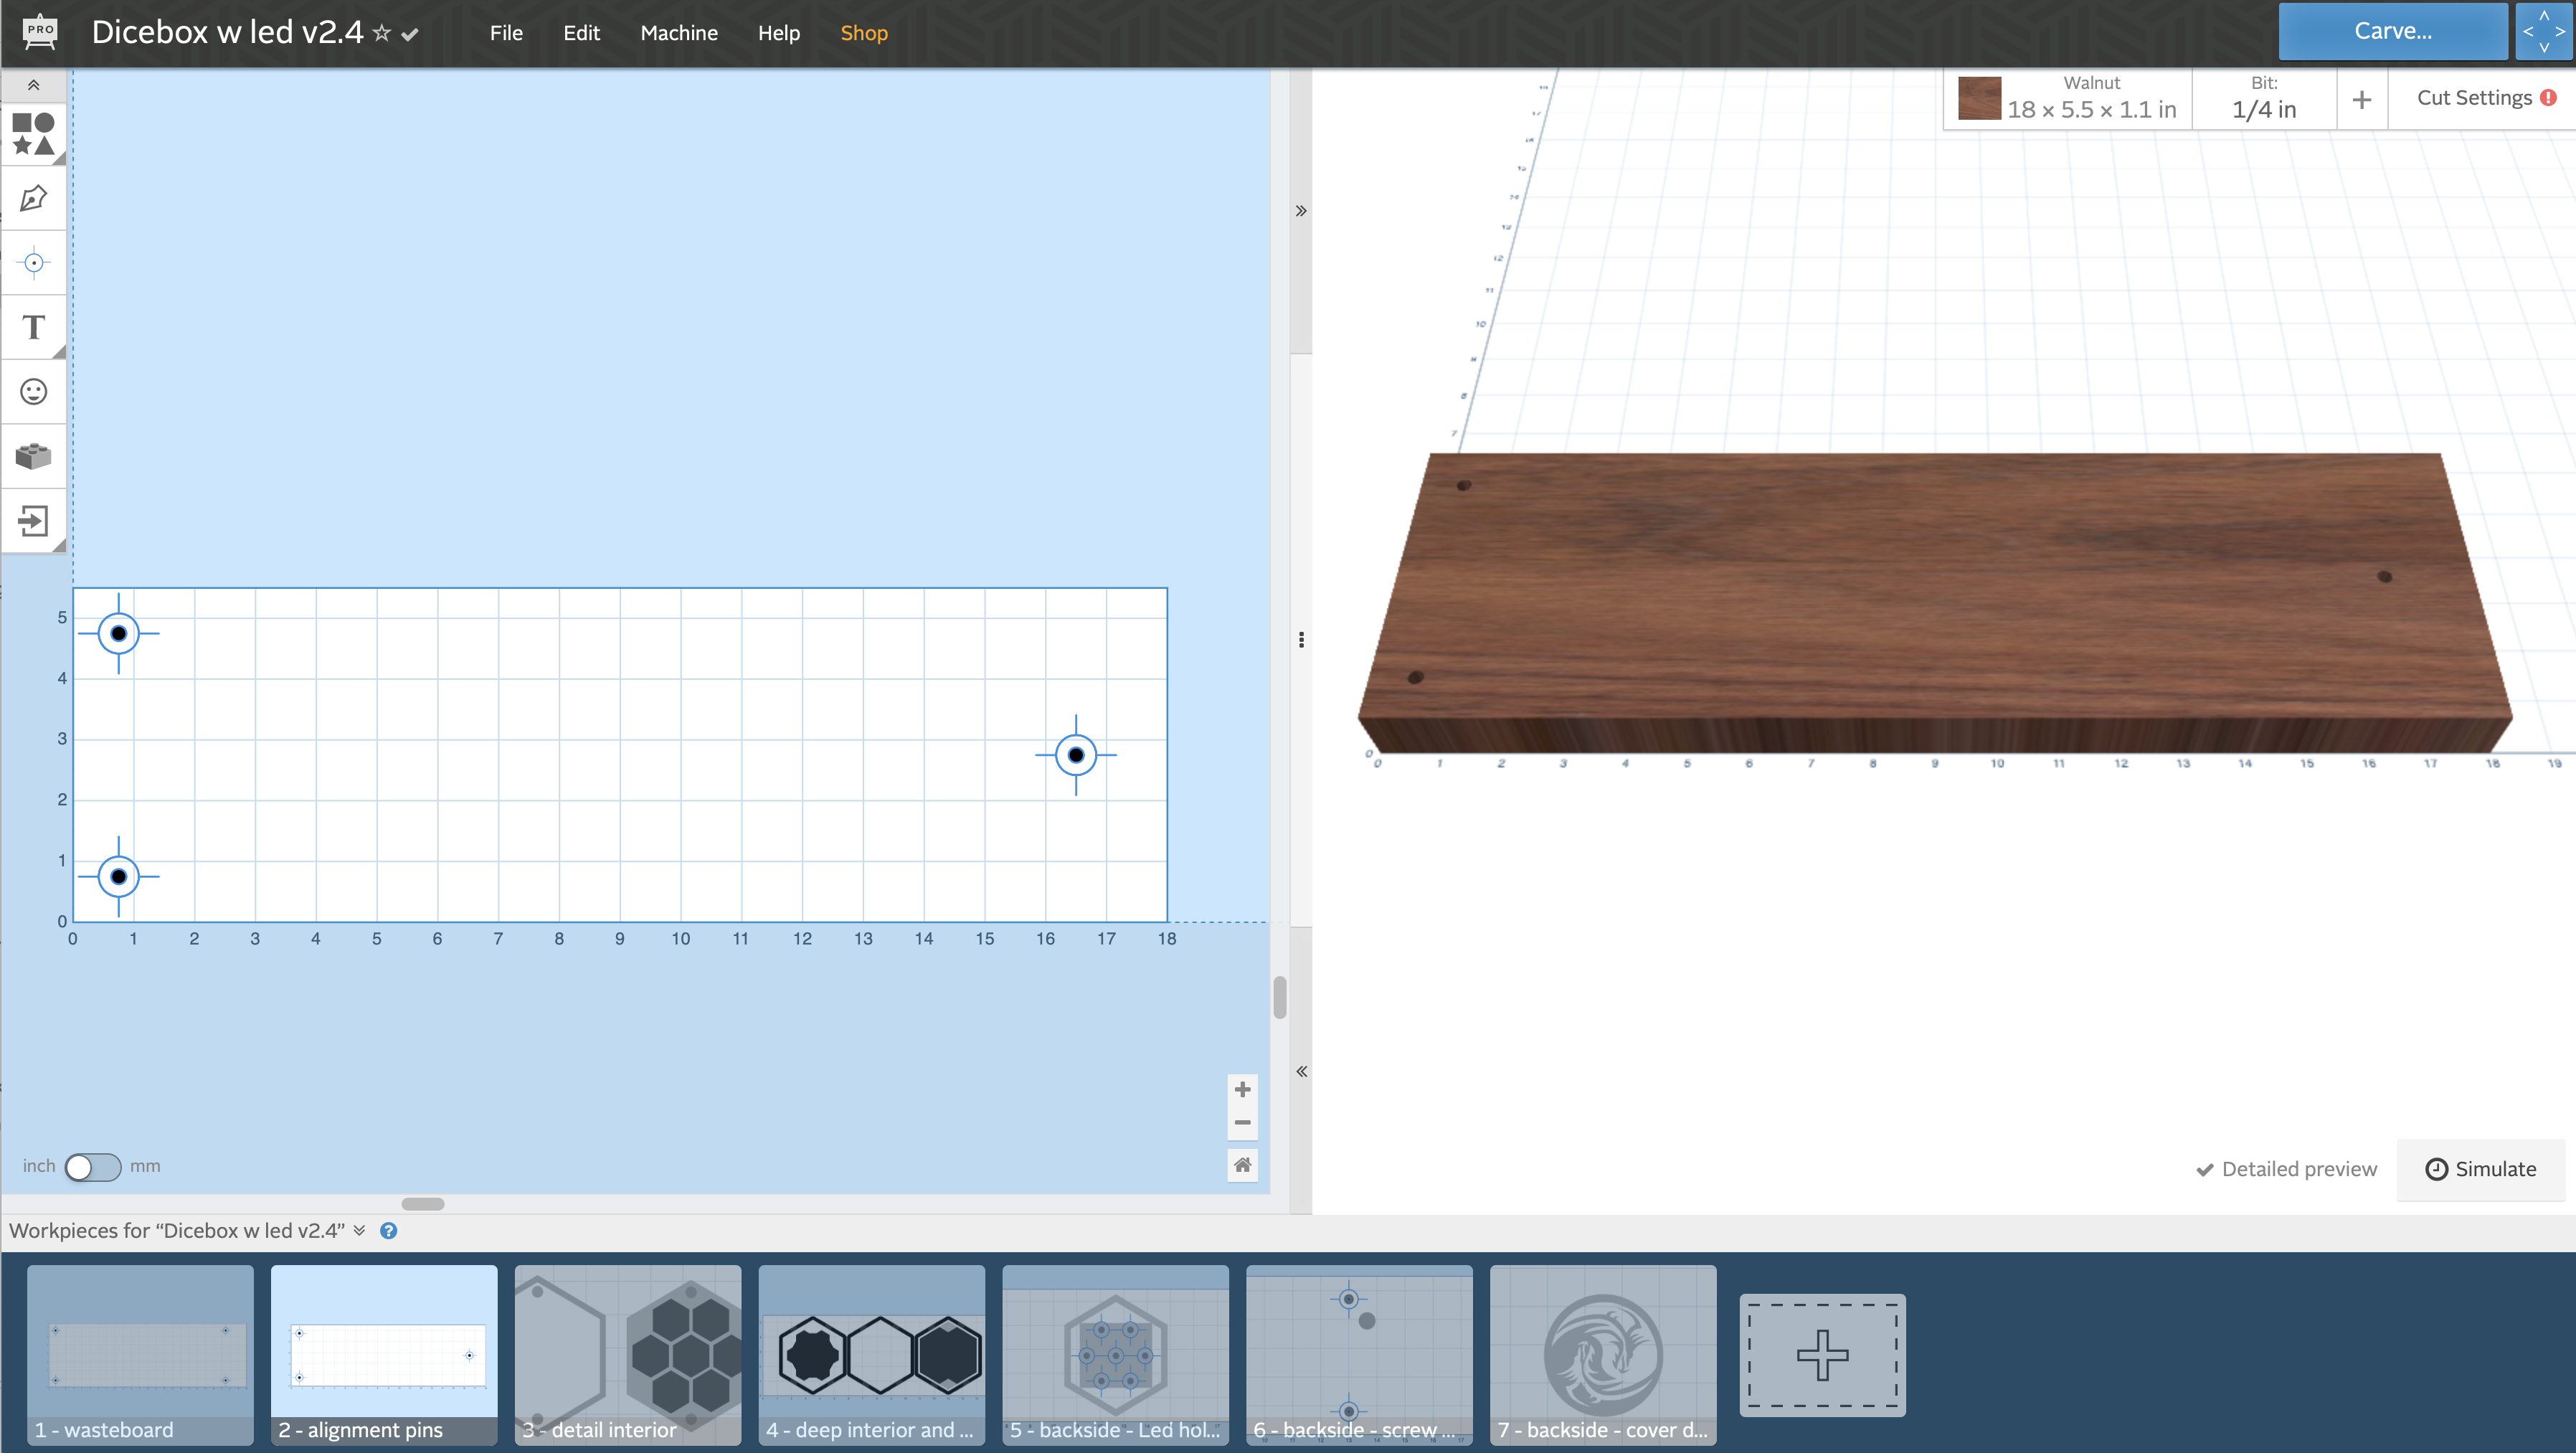
Task: Click the Import tool icon
Action: tap(33, 520)
